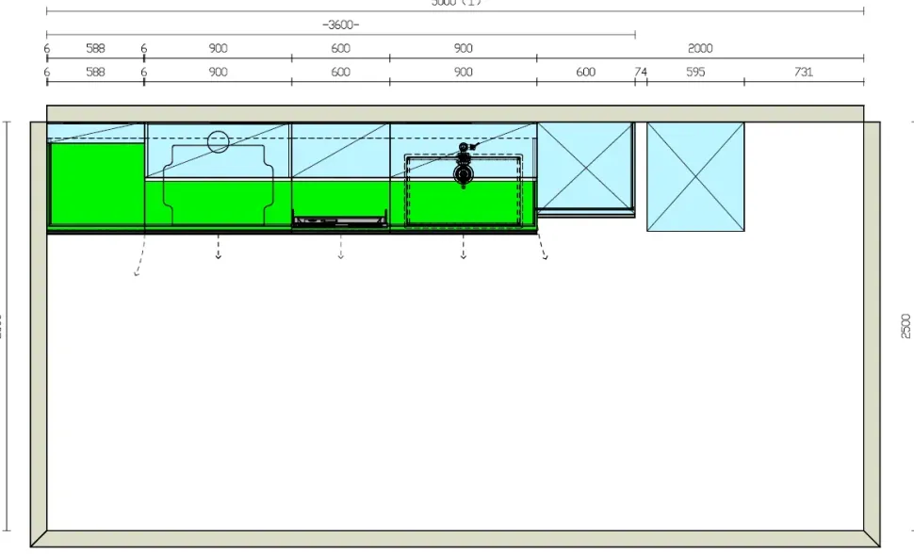Select the circular symbol above the hob outline
The height and width of the screenshot is (554, 914).
click(x=218, y=141)
